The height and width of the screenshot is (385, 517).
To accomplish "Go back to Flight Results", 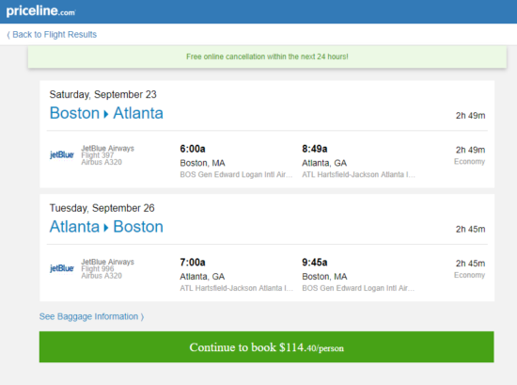I will tap(52, 34).
